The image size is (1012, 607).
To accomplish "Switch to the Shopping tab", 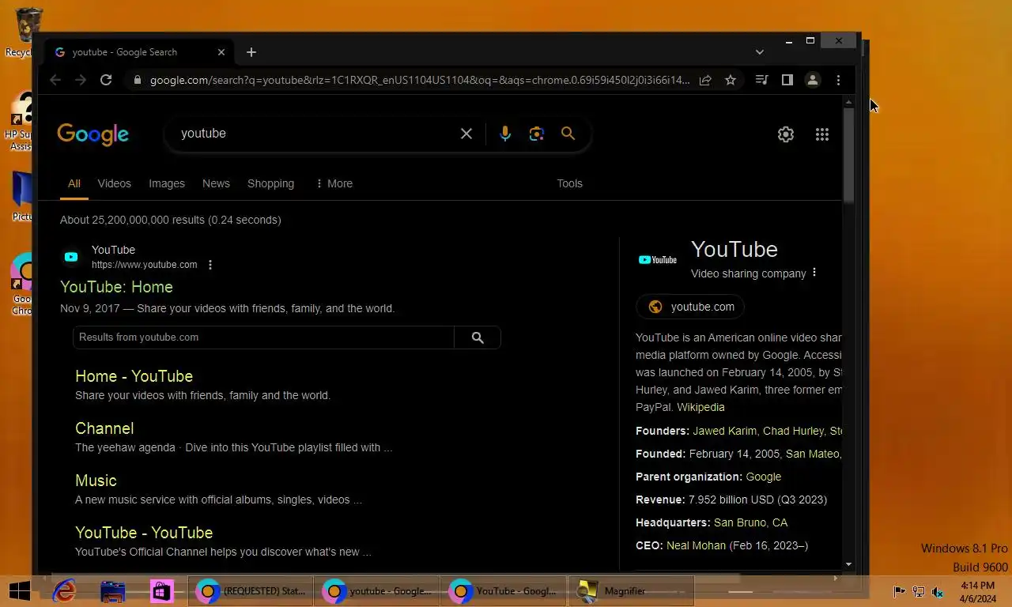I will 270,183.
